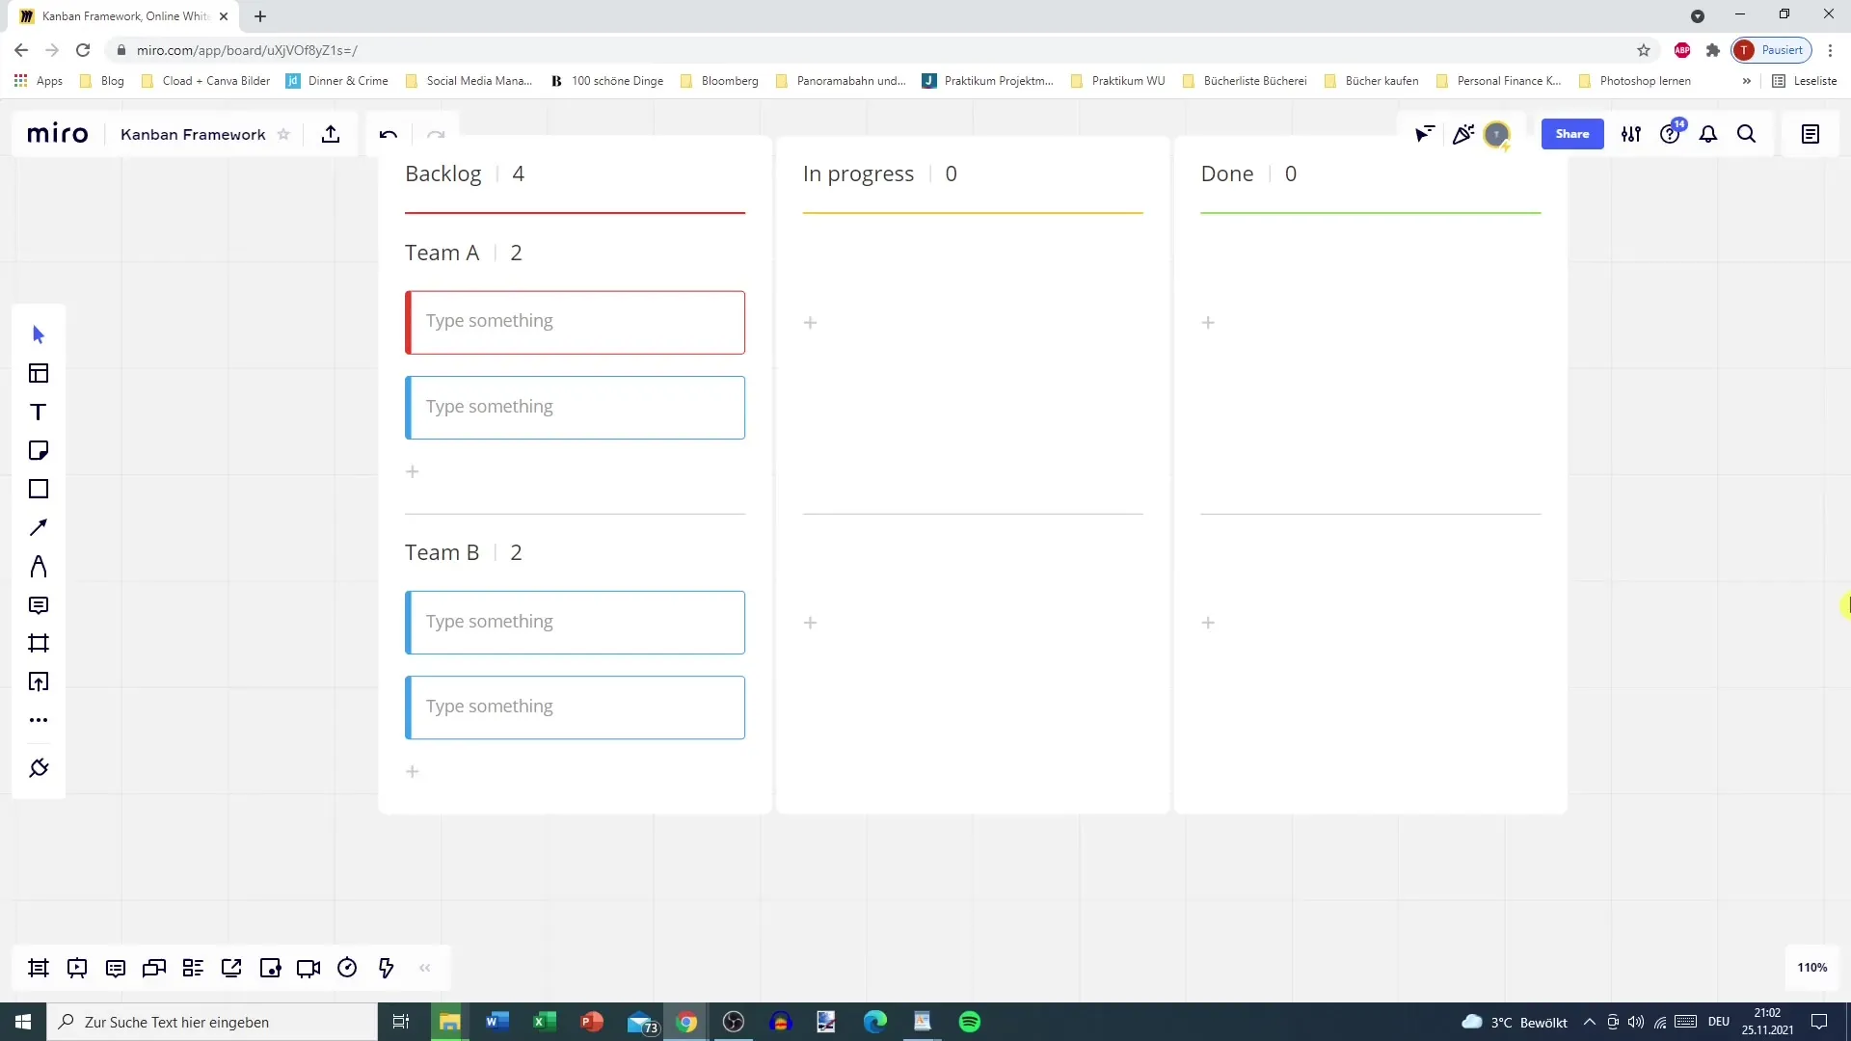This screenshot has width=1851, height=1041.
Task: Select the arrow/pointer tool
Action: pos(39,334)
